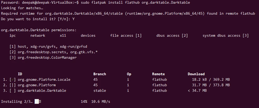This screenshot has width=259, height=108.
Task: Click the Op column header
Action: [x=129, y=74]
